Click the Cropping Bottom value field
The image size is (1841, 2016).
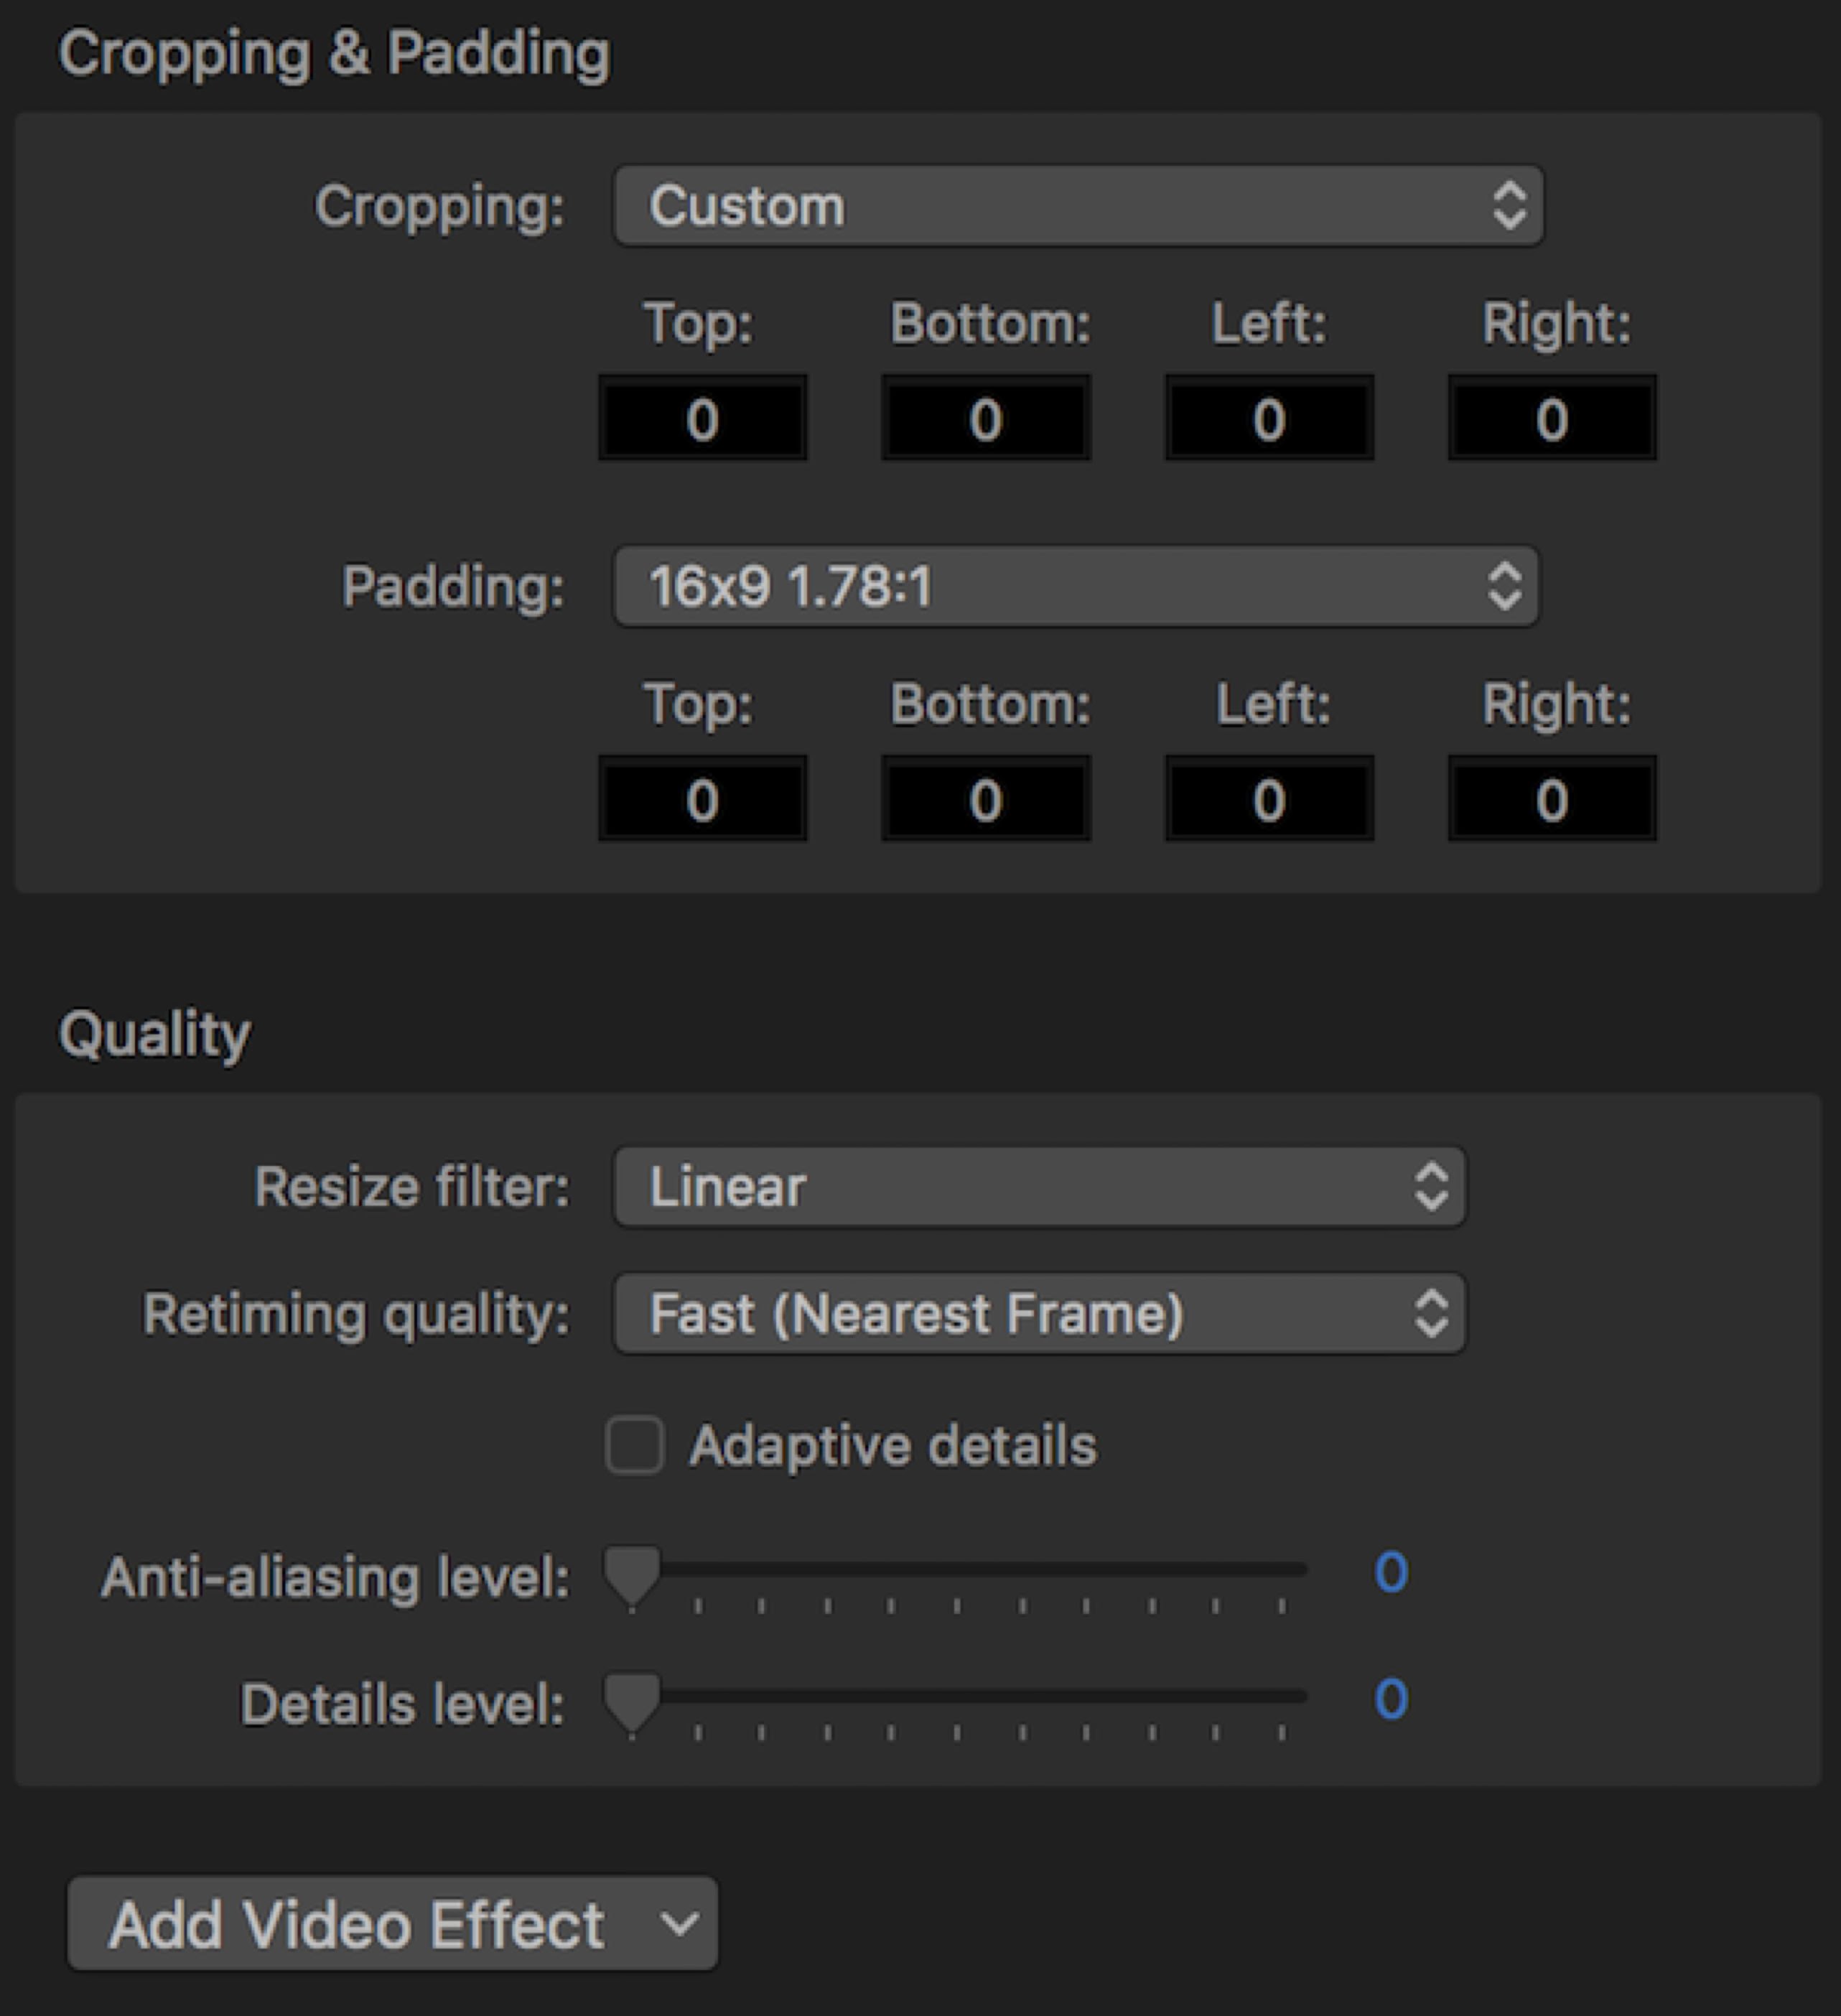[985, 418]
